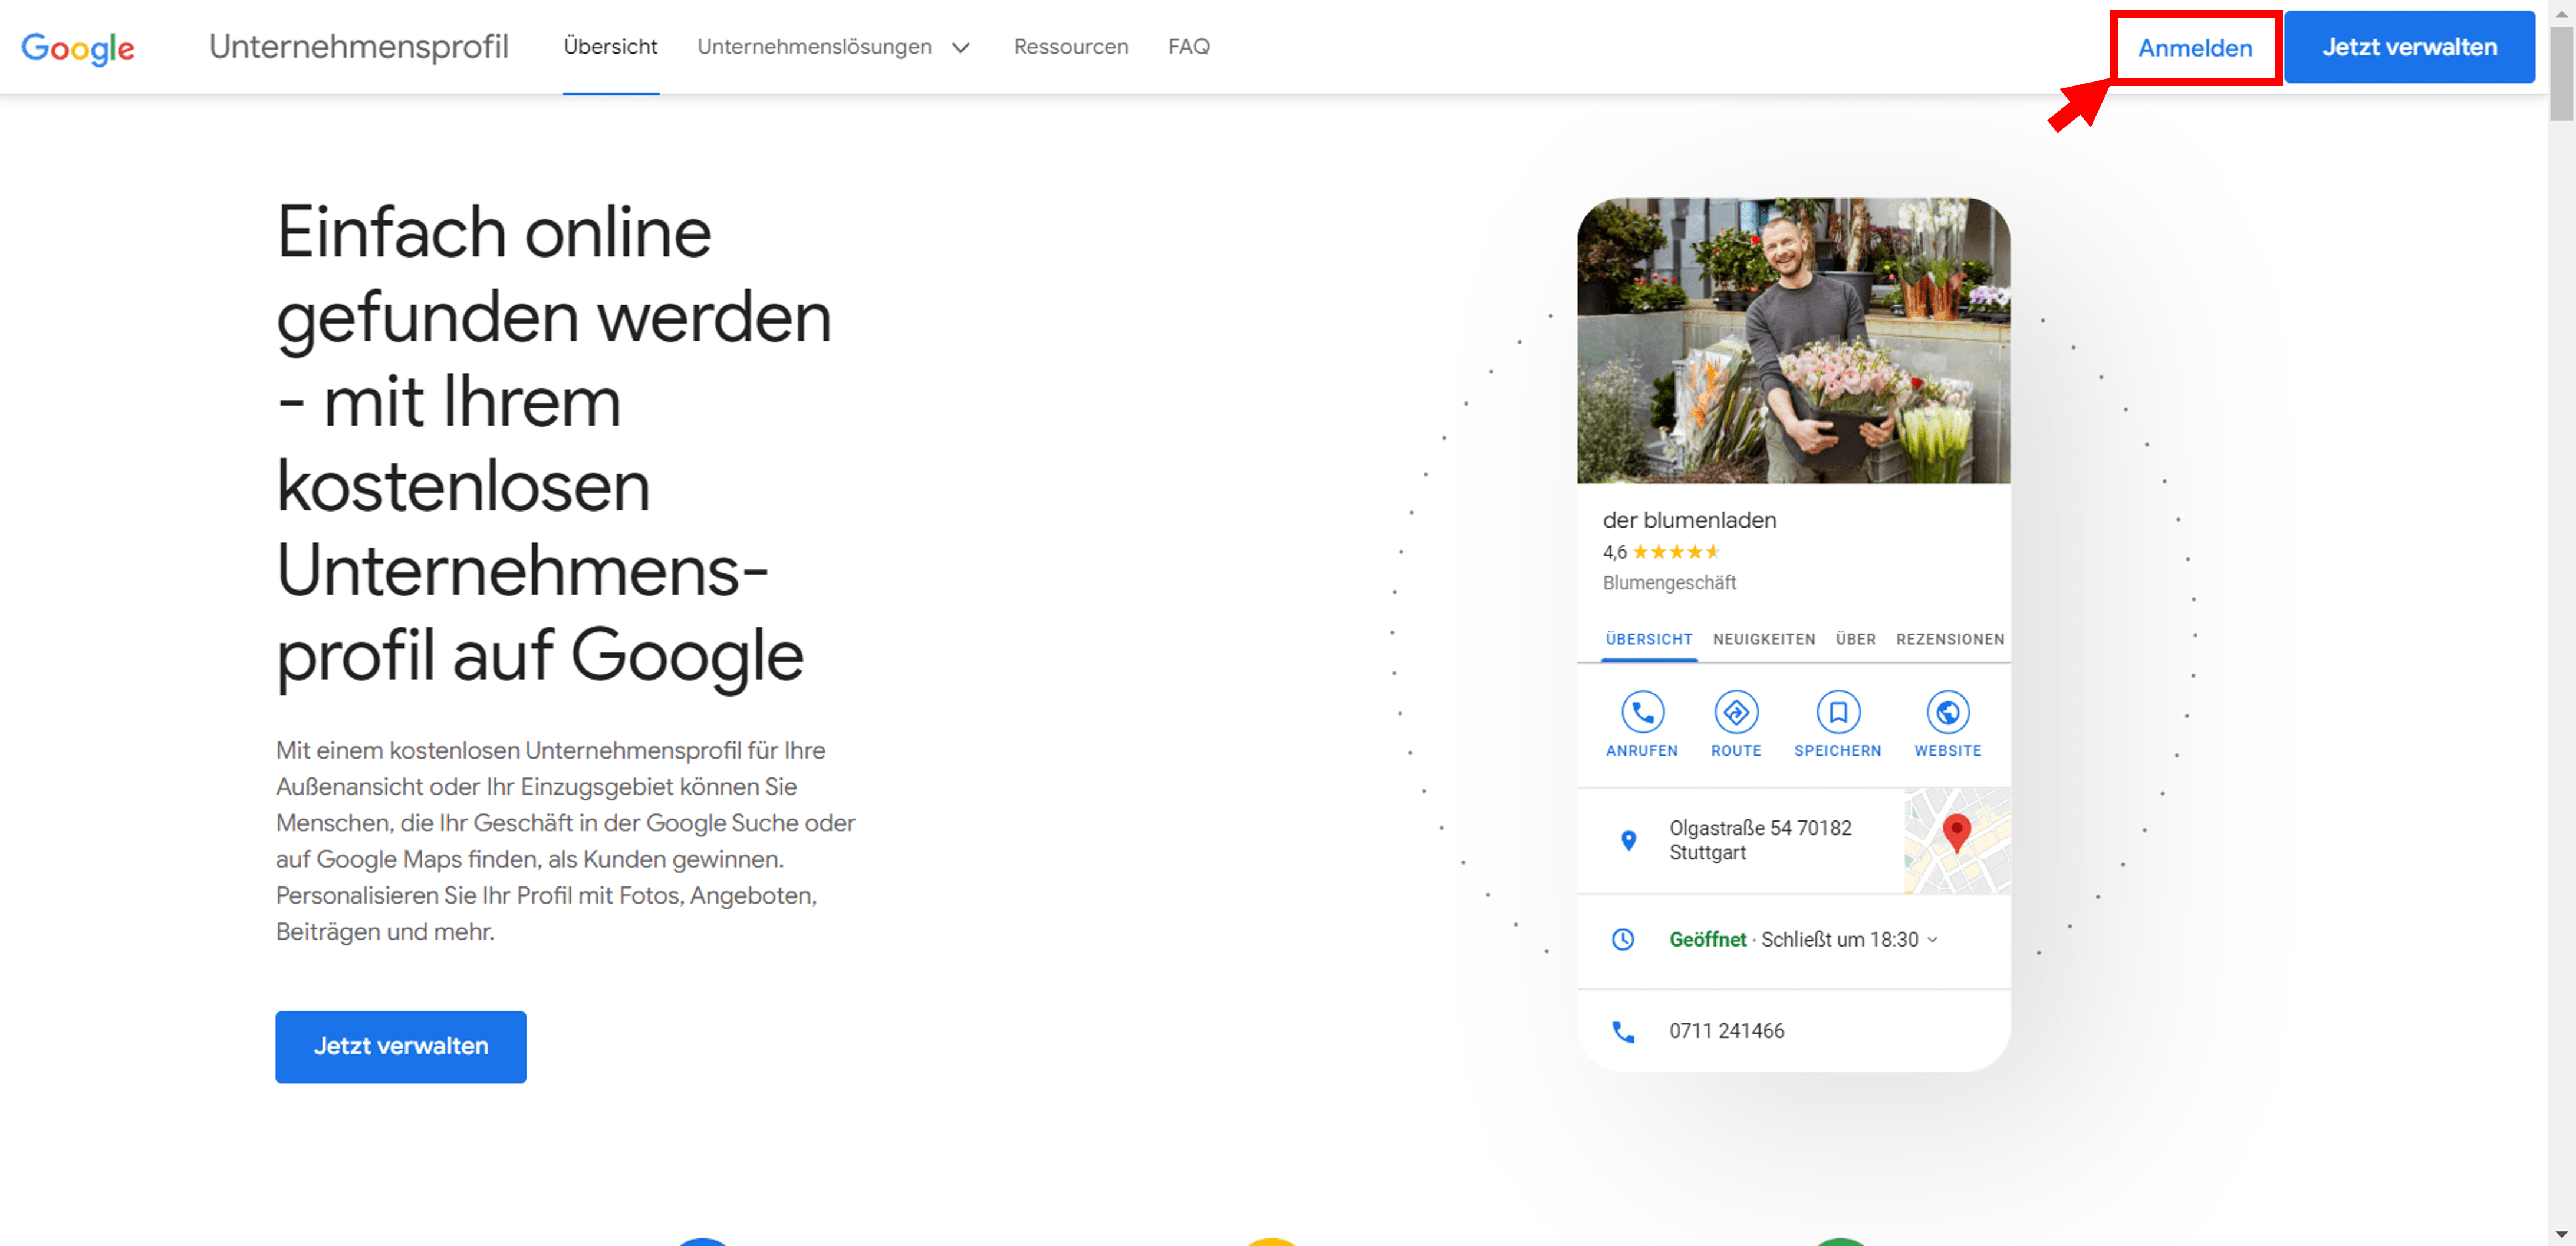The height and width of the screenshot is (1246, 2576).
Task: Click the Speichern bookmark icon
Action: (1837, 712)
